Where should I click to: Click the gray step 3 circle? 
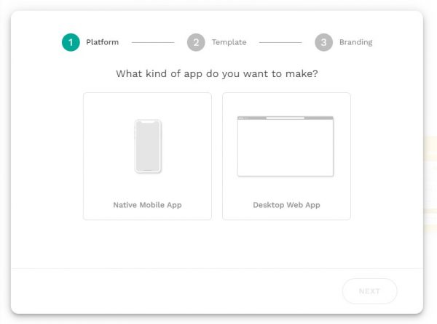tap(323, 42)
